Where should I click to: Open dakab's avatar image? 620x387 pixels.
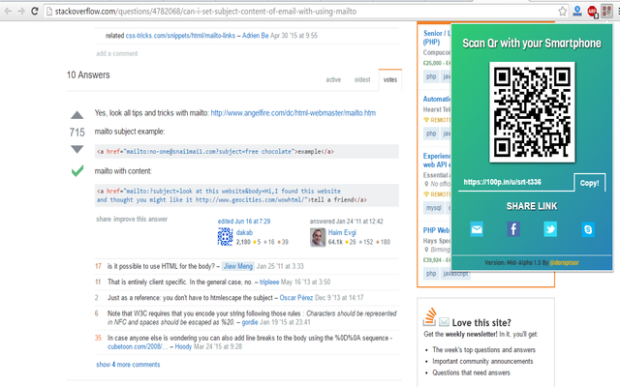(x=225, y=237)
